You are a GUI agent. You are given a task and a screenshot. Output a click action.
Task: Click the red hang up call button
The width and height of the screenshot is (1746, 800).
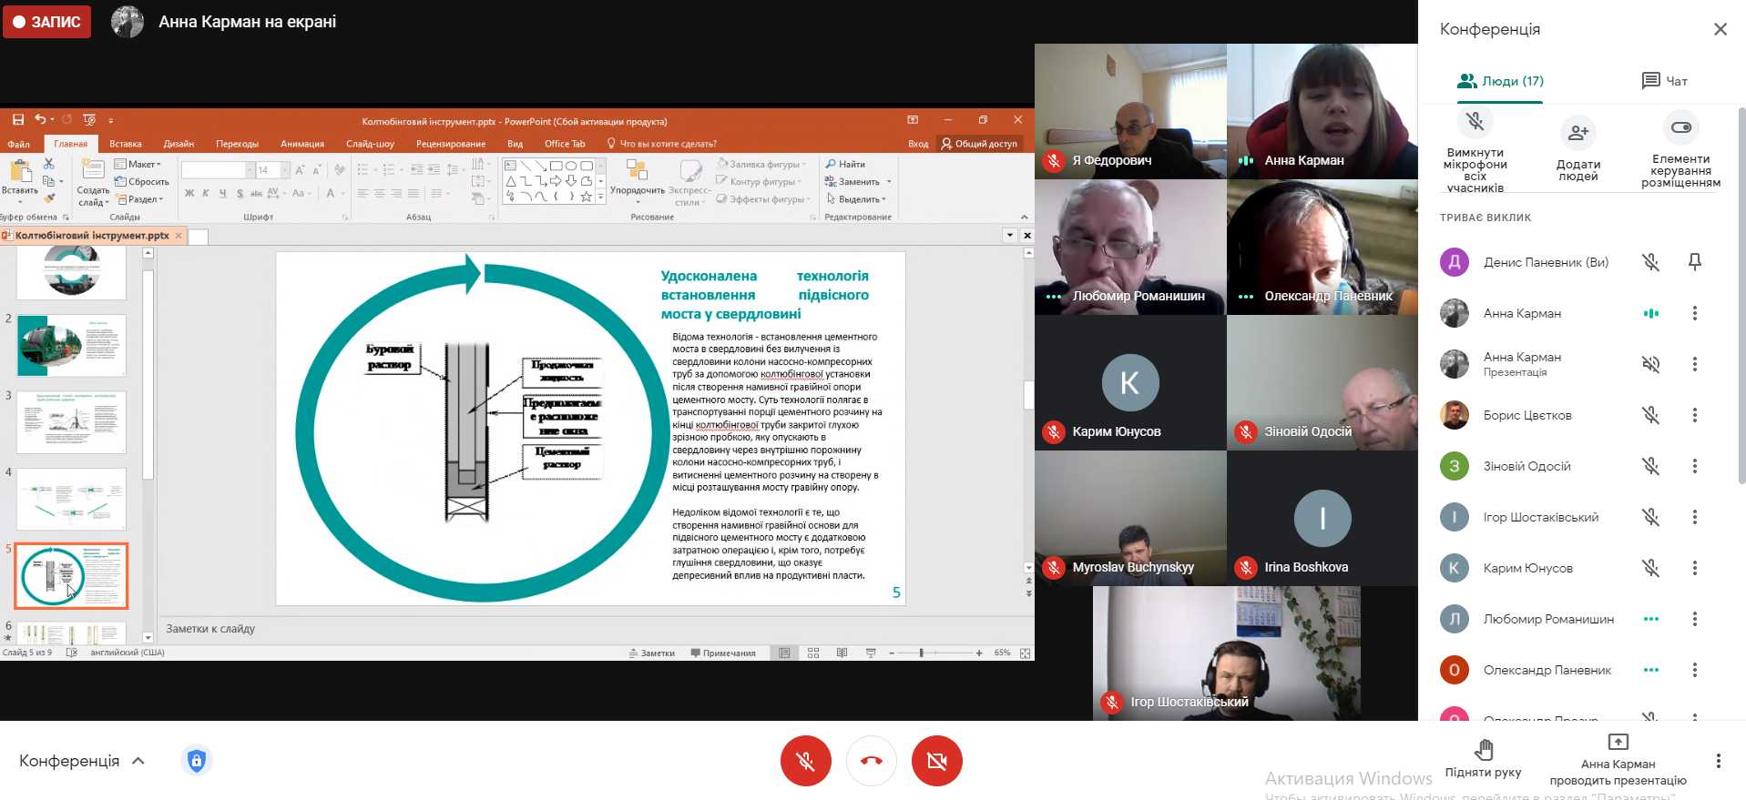871,761
